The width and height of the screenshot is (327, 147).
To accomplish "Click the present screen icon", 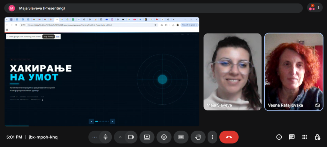I will [x=147, y=137].
